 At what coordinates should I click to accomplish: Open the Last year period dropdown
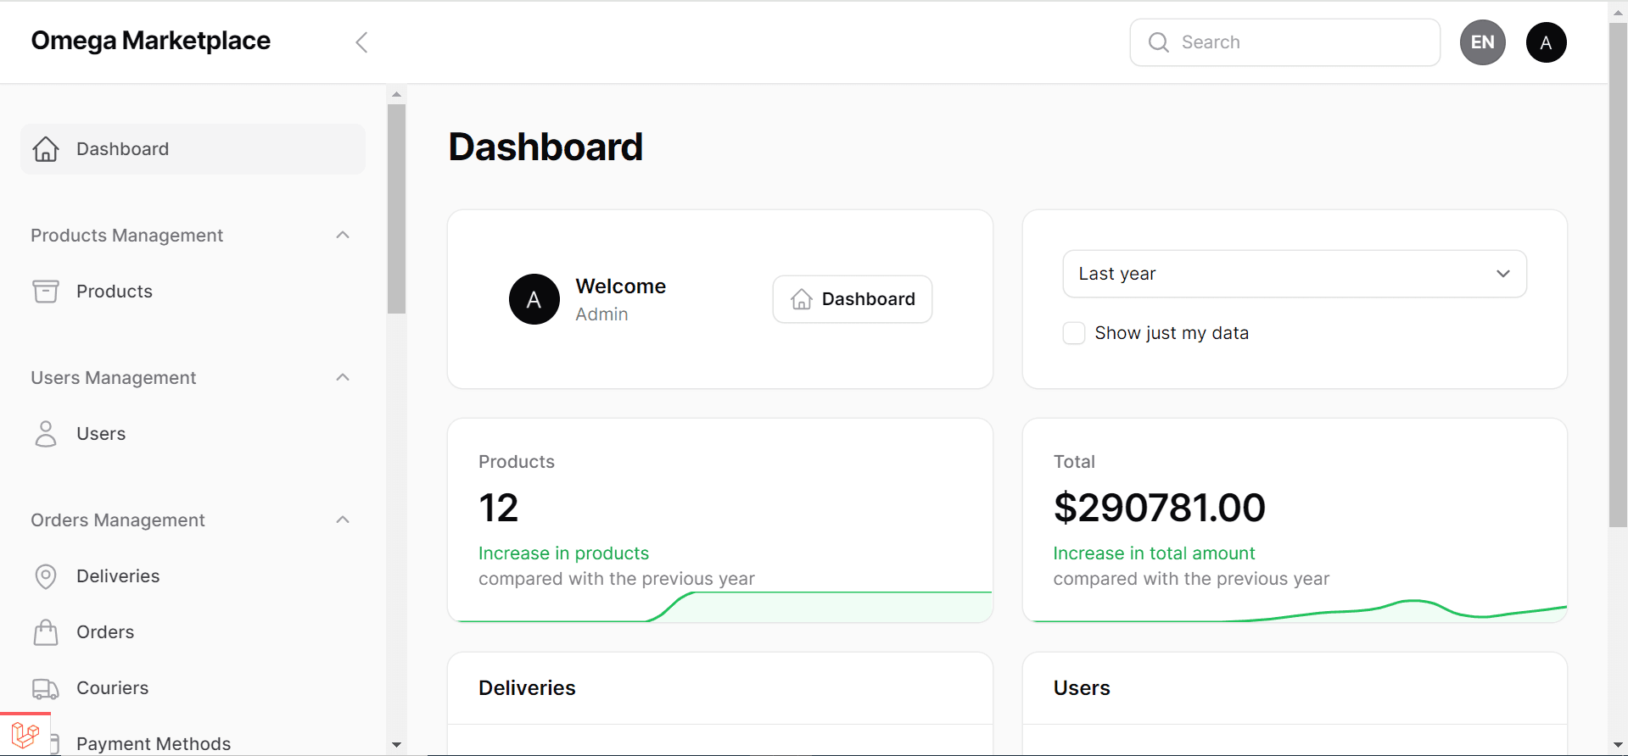1295,274
